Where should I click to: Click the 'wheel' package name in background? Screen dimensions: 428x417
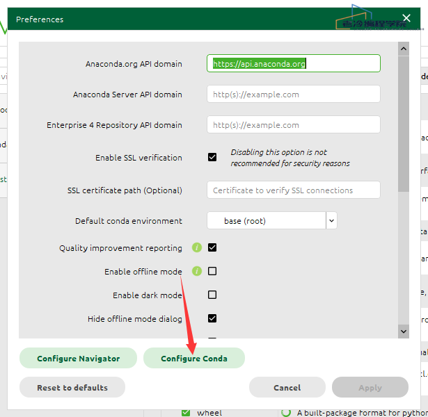tap(209, 413)
